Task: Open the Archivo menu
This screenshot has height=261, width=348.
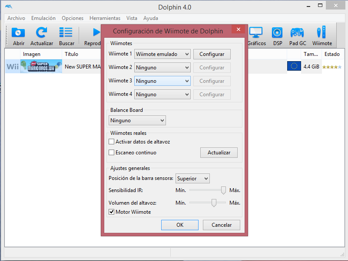Action: [x=16, y=18]
